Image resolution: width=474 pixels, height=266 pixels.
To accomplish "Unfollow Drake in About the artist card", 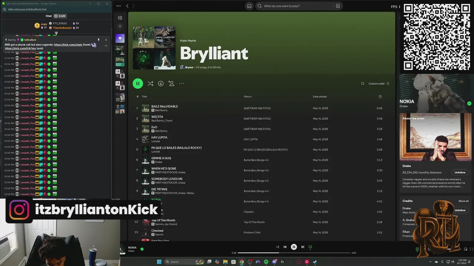I will click(x=460, y=173).
